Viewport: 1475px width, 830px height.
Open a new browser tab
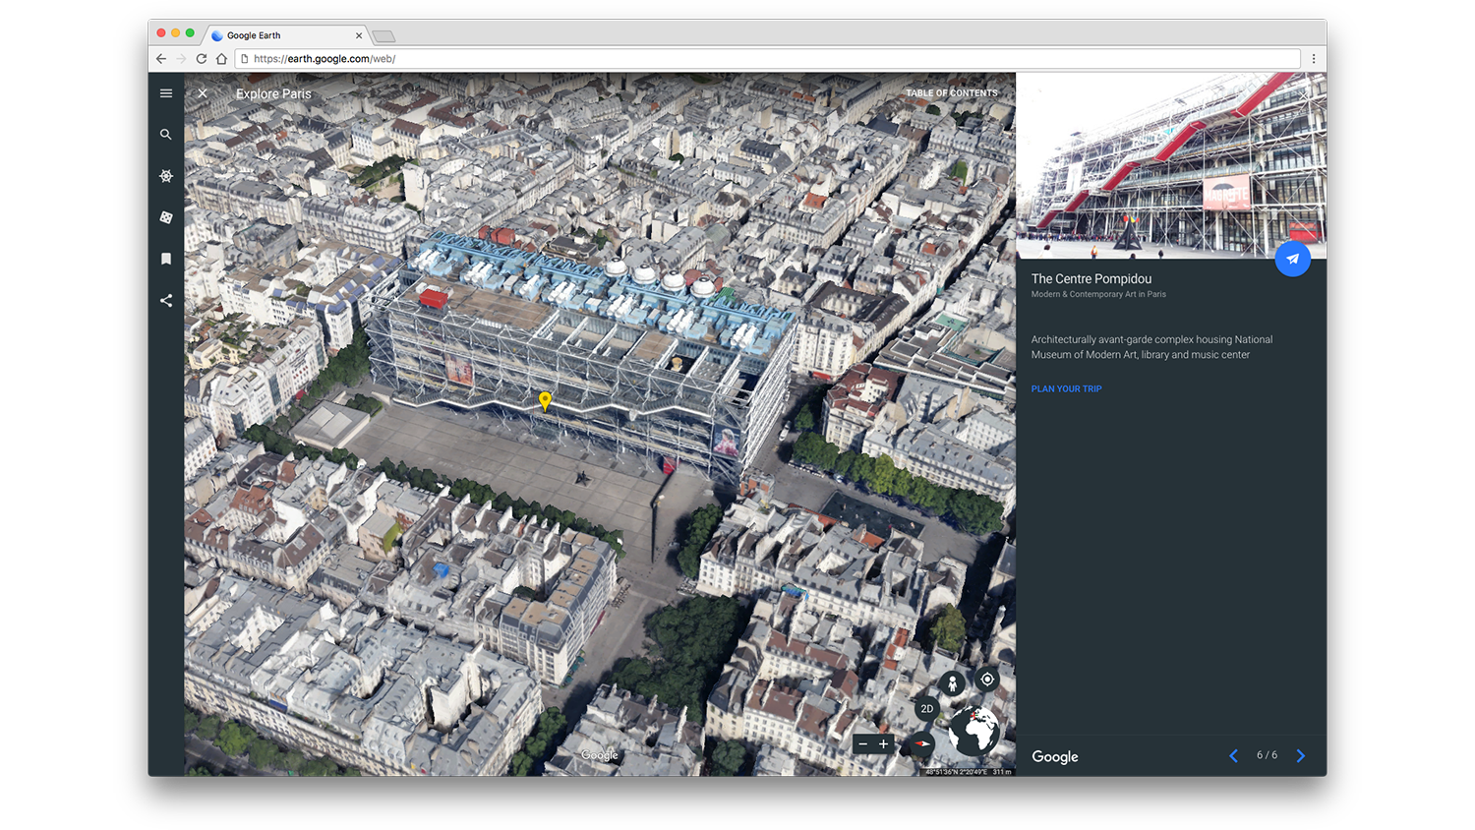point(383,36)
